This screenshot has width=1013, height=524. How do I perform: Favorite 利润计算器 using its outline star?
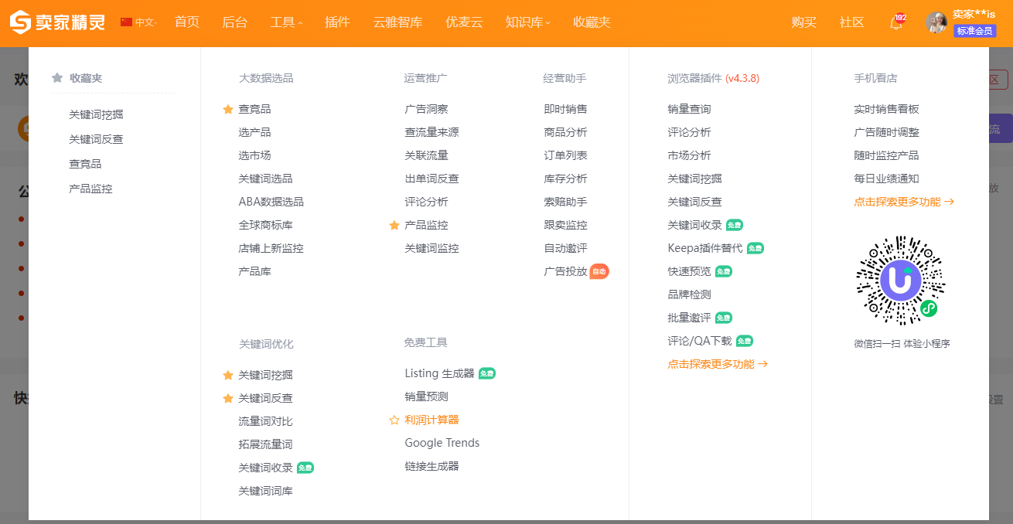(394, 420)
